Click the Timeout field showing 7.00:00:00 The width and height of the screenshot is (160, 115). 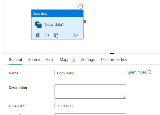pos(90,106)
